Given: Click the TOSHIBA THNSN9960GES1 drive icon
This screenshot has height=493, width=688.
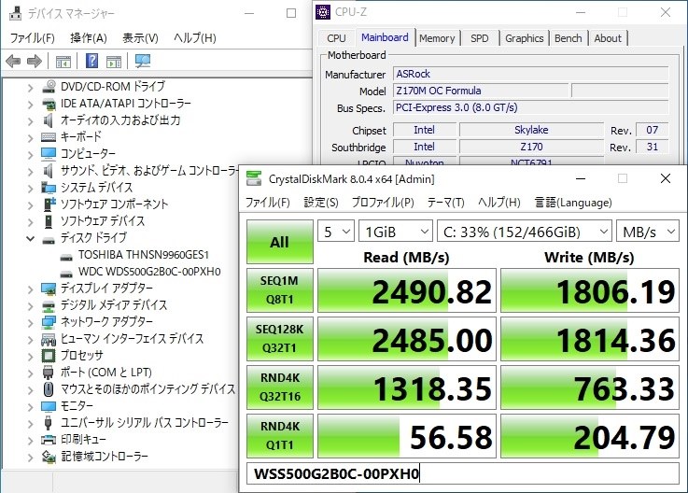Looking at the screenshot, I should (x=66, y=258).
